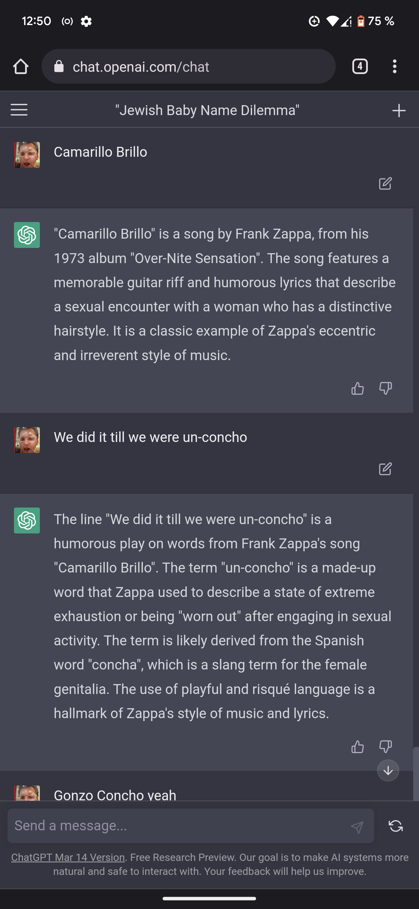
Task: Like the un-concho explanation response
Action: (357, 746)
